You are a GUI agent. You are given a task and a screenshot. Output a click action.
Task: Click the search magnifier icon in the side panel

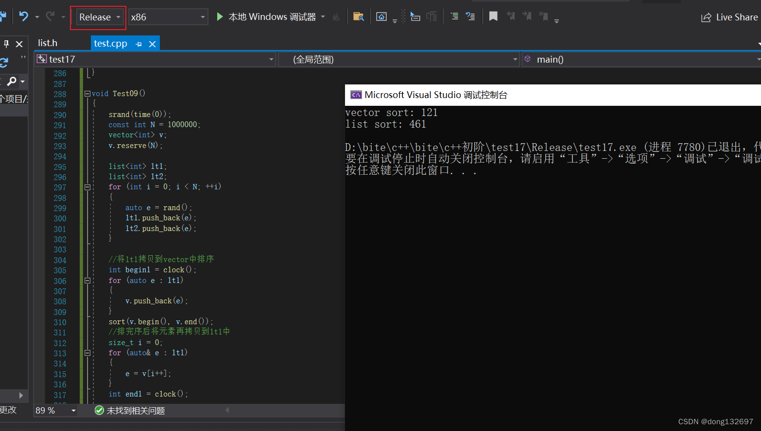pyautogui.click(x=12, y=81)
